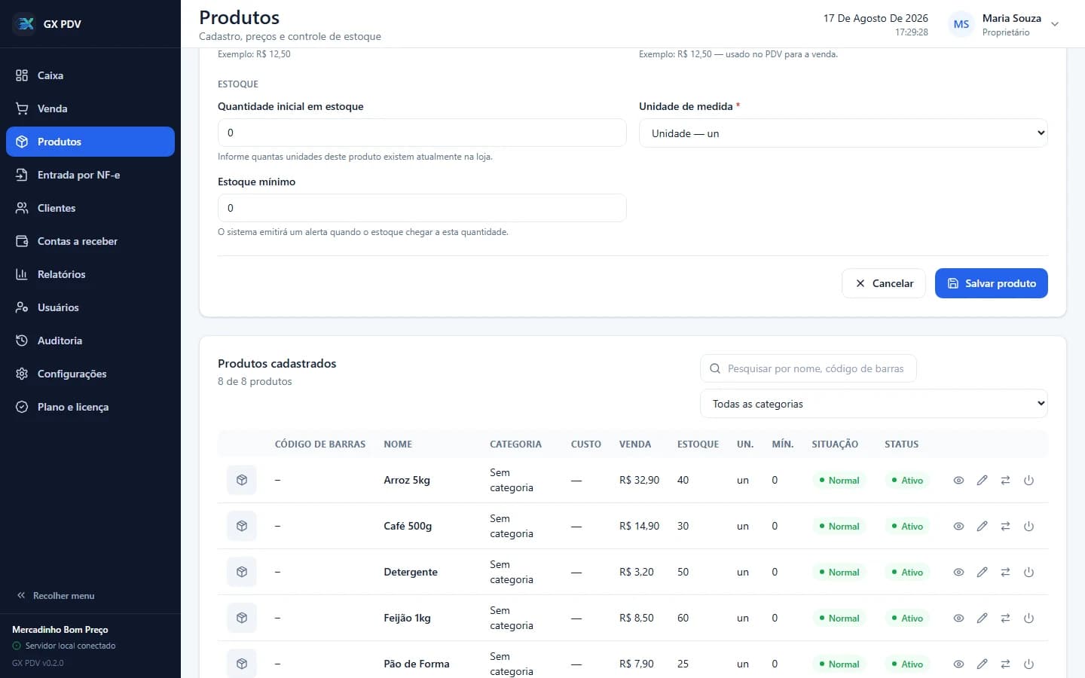Deactivate Feijão 1kg with power icon
This screenshot has height=678, width=1085.
(1028, 618)
